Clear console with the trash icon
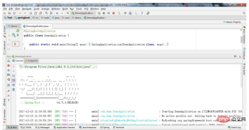 (14, 90)
